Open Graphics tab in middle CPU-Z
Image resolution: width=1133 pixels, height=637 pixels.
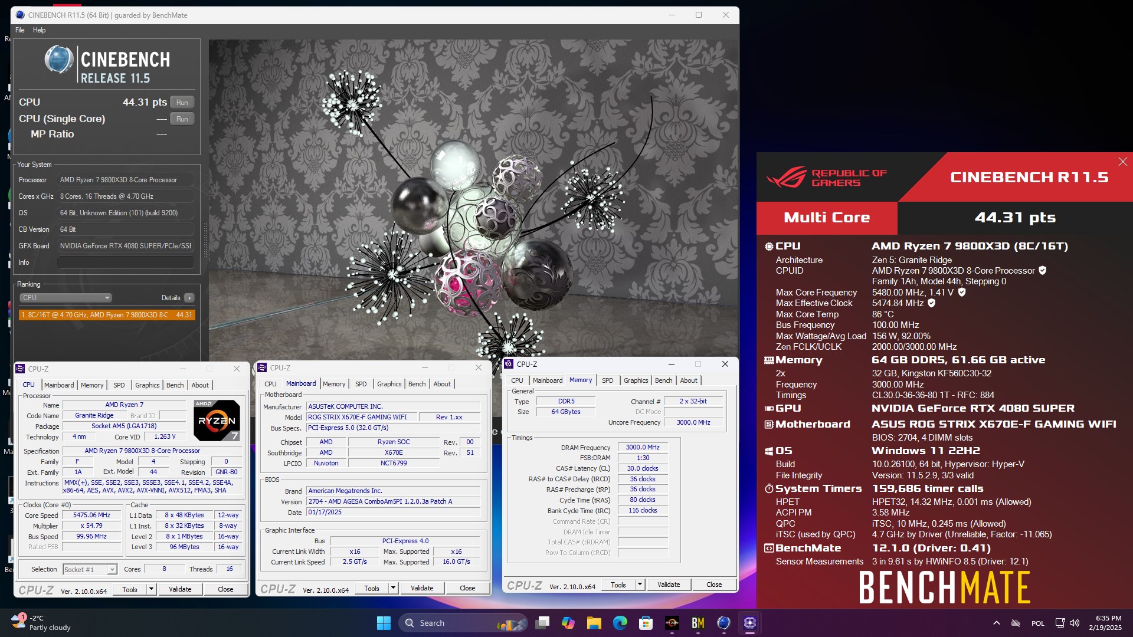click(389, 384)
